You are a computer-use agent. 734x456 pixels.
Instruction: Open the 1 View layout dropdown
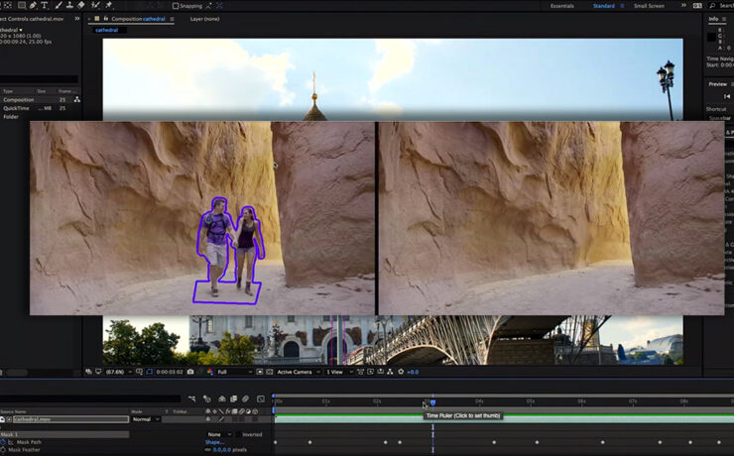pyautogui.click(x=338, y=372)
